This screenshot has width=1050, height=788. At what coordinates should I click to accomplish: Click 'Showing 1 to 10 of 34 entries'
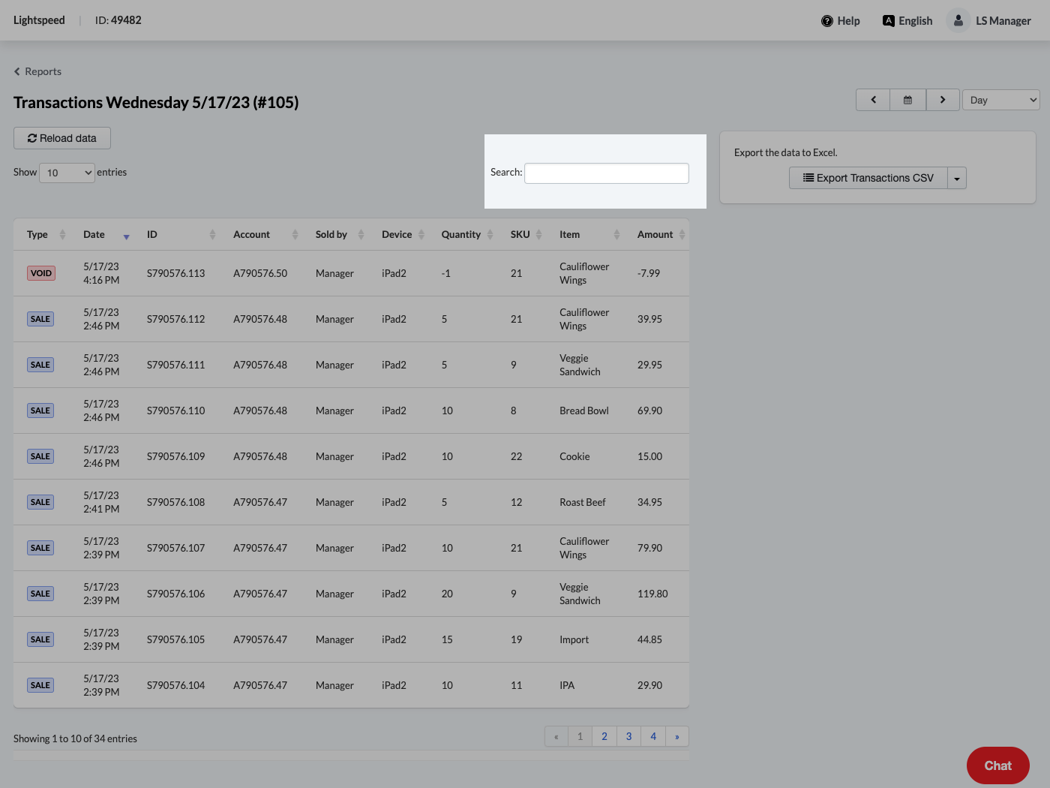tap(75, 738)
